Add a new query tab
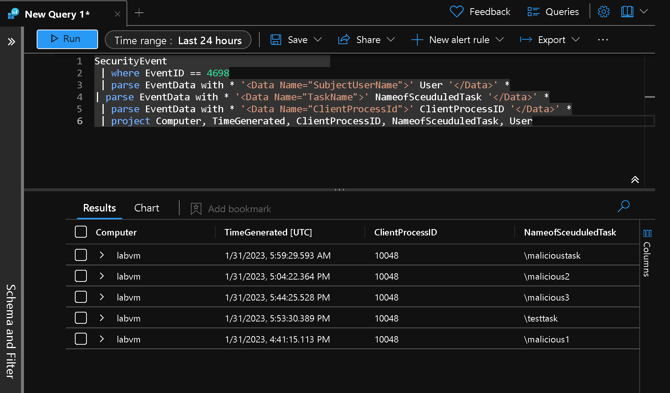Screen dimensions: 670x393 click(x=139, y=13)
